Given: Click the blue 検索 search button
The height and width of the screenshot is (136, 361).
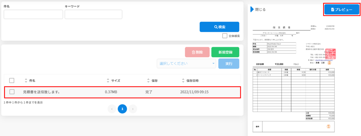Looking at the screenshot, I should pyautogui.click(x=219, y=27).
